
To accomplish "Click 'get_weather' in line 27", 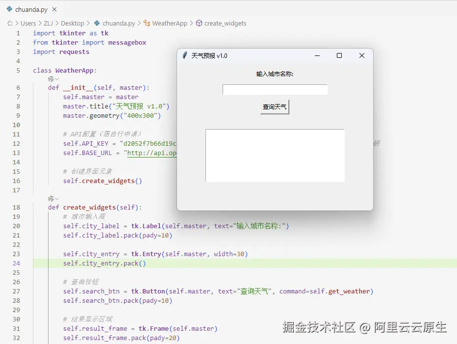I will [349, 291].
